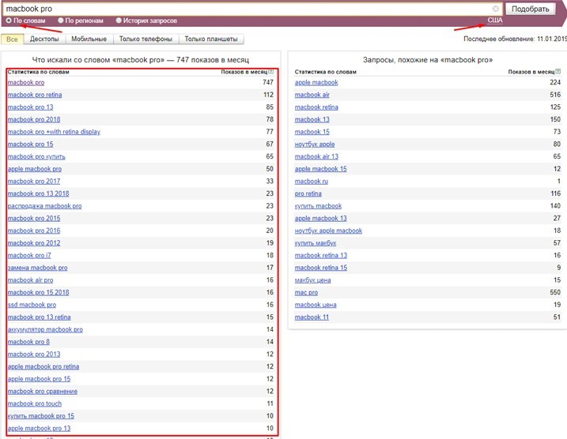Select the 'По регионам' radio option

pyautogui.click(x=61, y=21)
